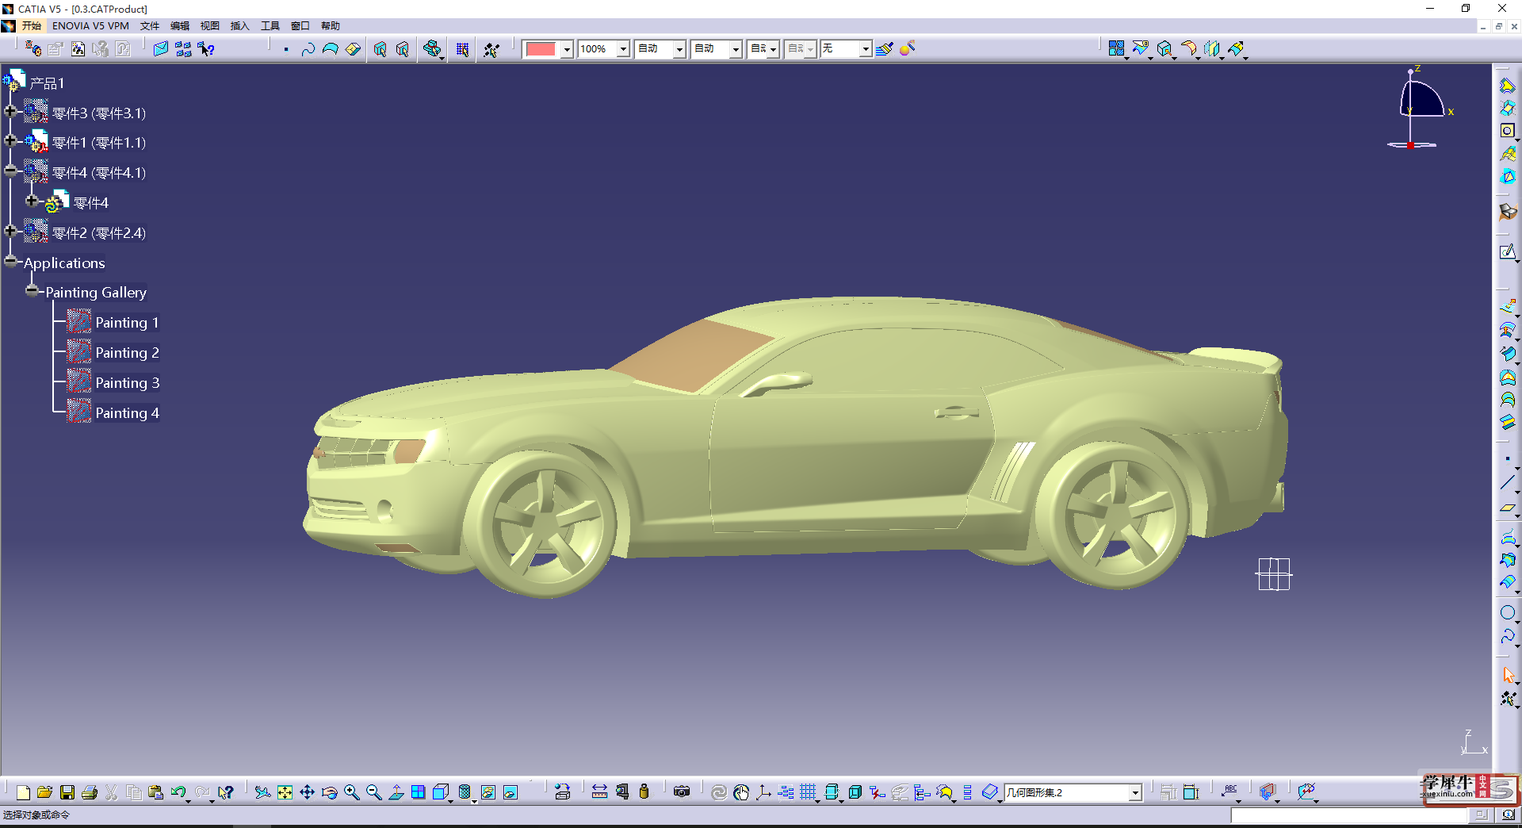Open the ENOVIA V5 VPM menu

pyautogui.click(x=90, y=26)
